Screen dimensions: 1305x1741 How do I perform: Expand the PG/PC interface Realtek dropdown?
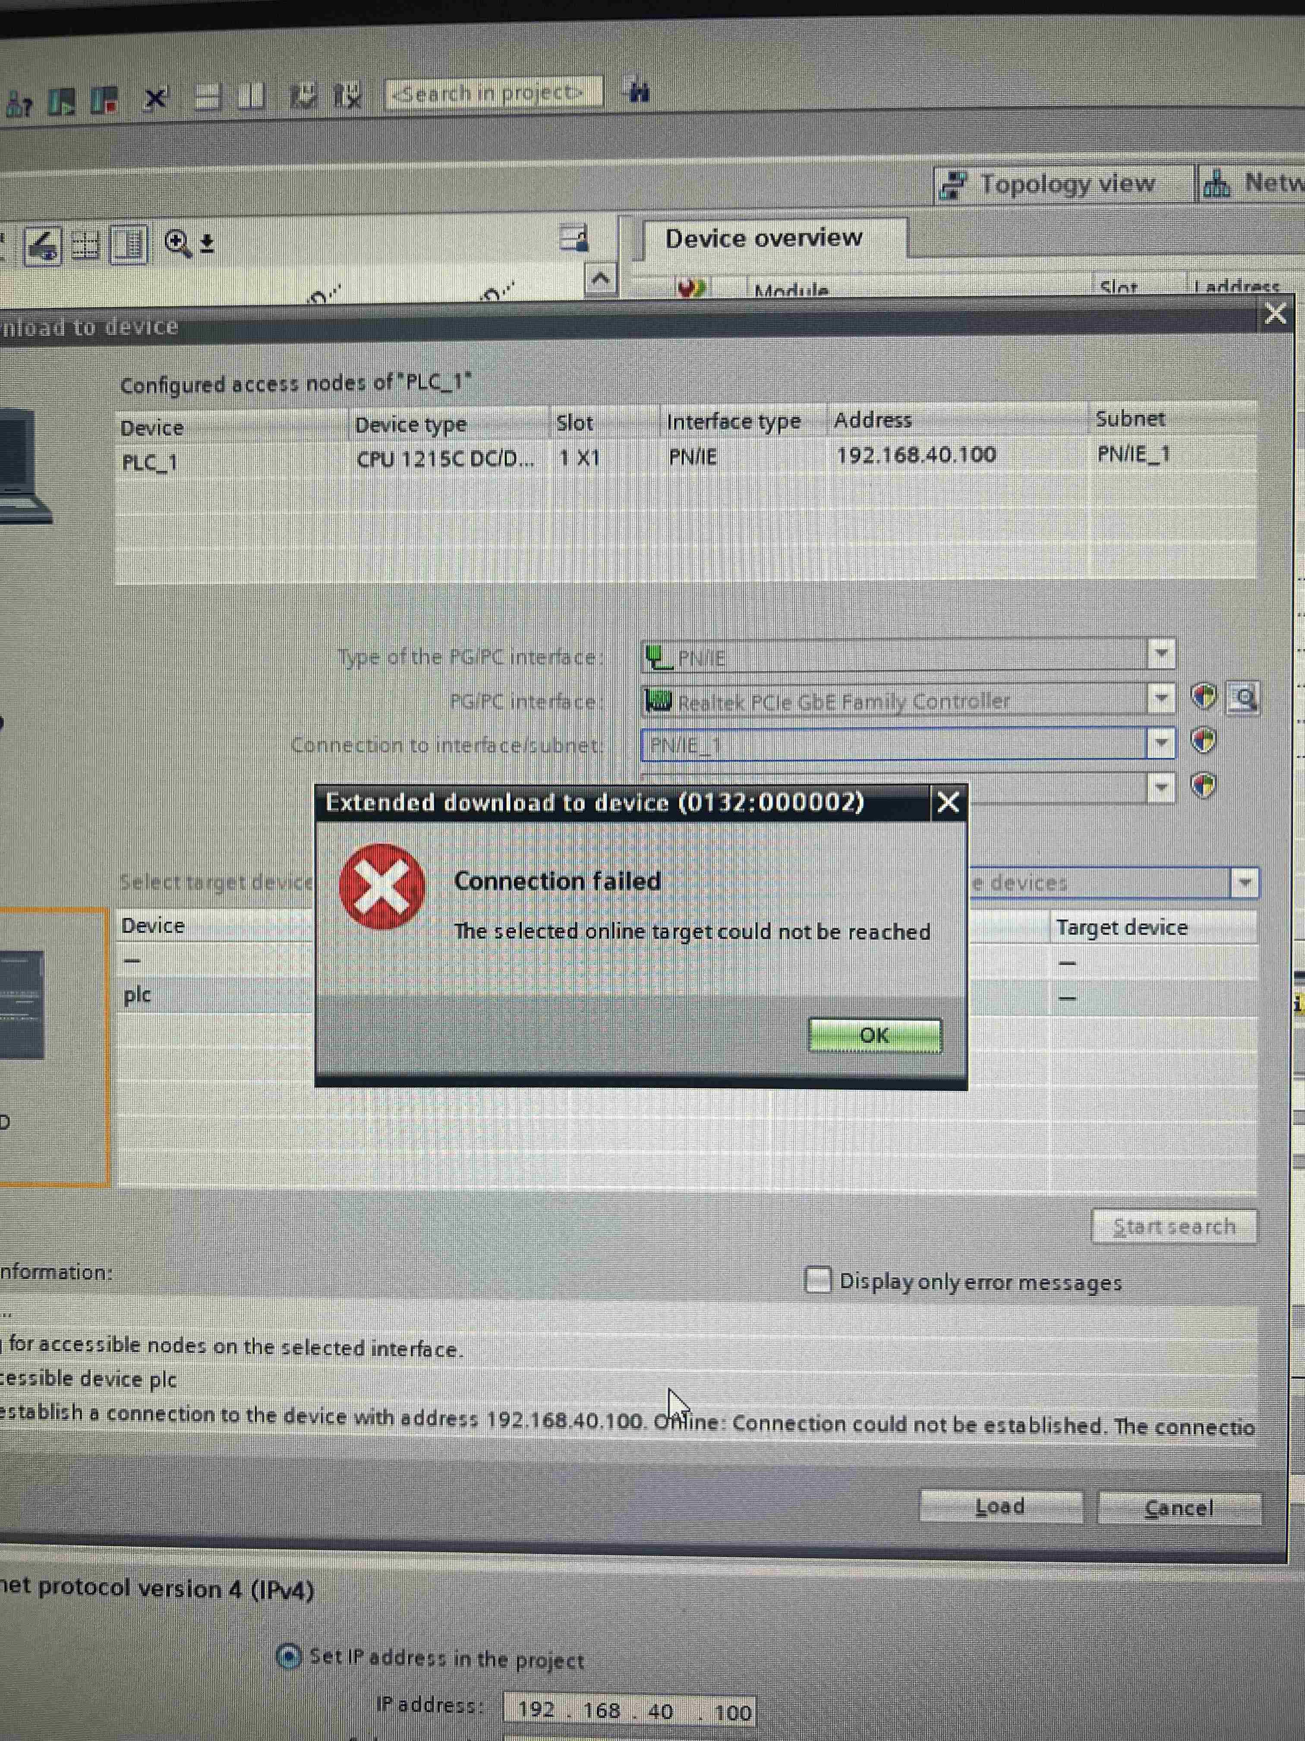click(x=1161, y=698)
